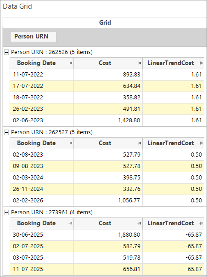Click the Person URN grouping chip
This screenshot has width=207, height=277.
tap(34, 37)
